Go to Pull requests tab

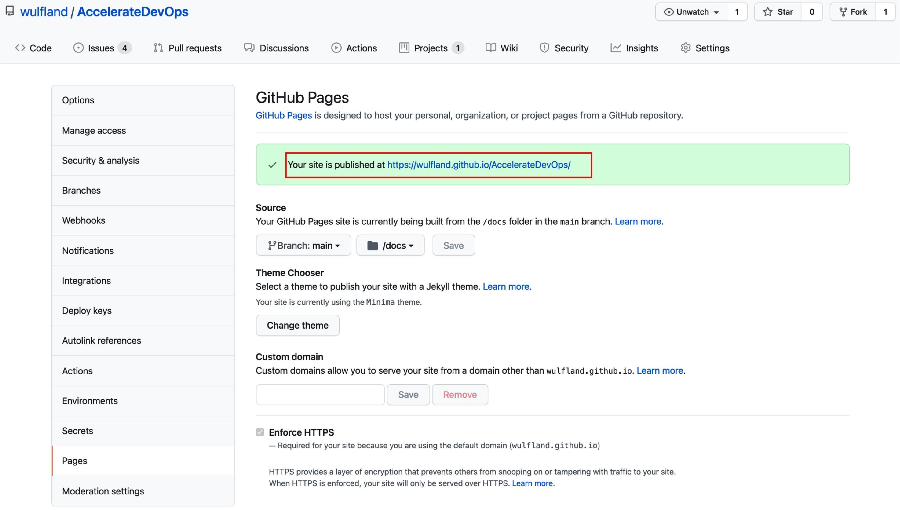[188, 48]
